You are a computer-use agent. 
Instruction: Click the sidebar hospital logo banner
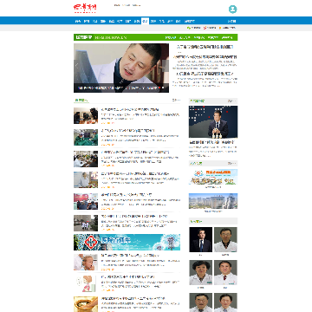tap(213, 177)
